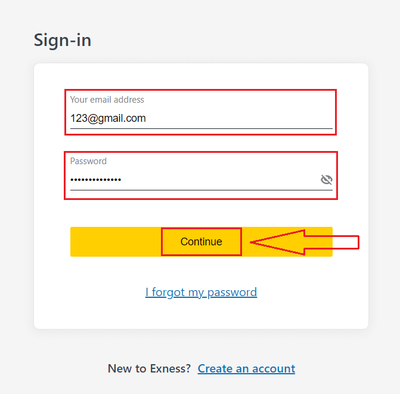This screenshot has height=394, width=400.
Task: Click the "Your email address" field label
Action: pyautogui.click(x=107, y=100)
